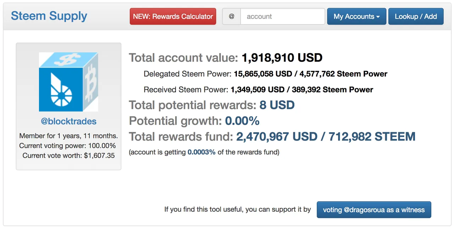Open the @blocktrades profile link

(68, 121)
